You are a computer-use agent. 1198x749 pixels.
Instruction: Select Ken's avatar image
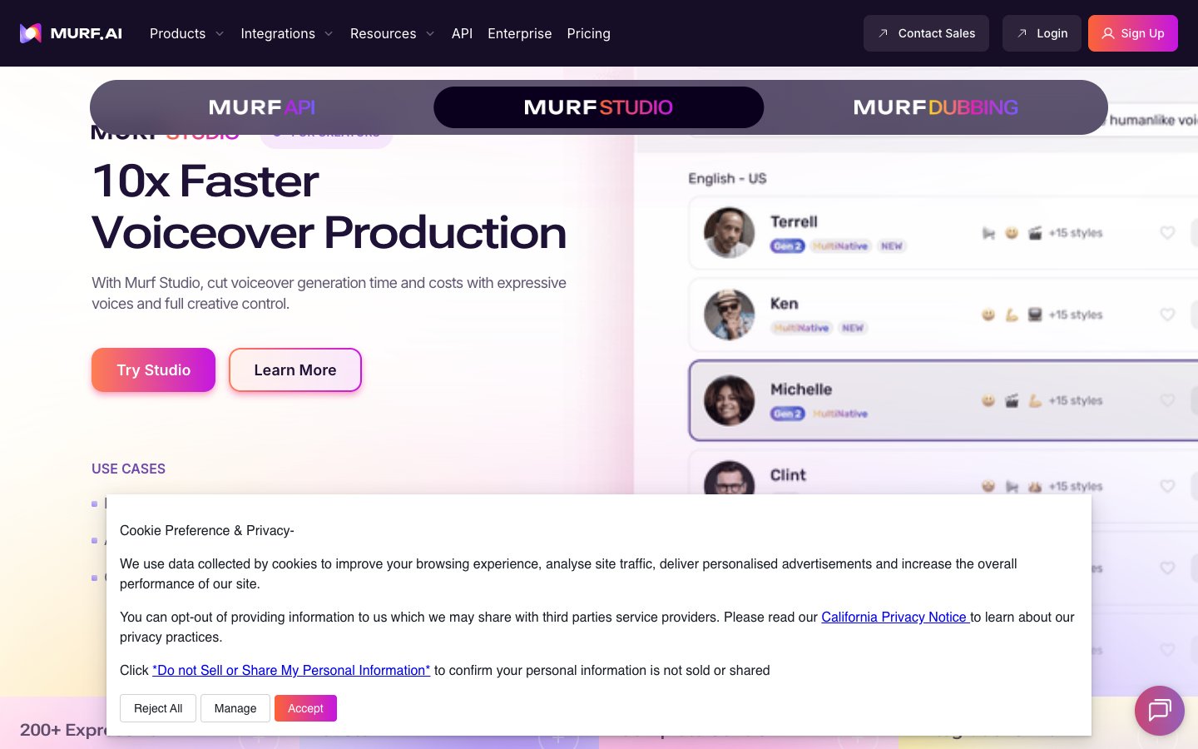[729, 315]
